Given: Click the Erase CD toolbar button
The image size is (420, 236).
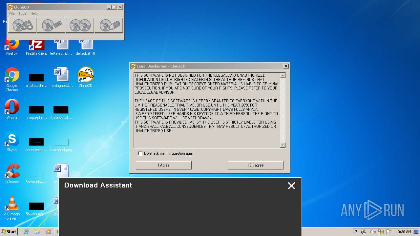Looking at the screenshot, I should click(x=109, y=25).
